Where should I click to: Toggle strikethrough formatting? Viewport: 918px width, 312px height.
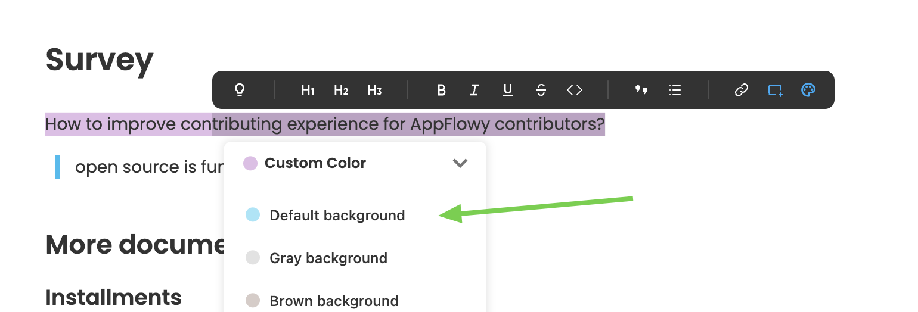pyautogui.click(x=541, y=90)
